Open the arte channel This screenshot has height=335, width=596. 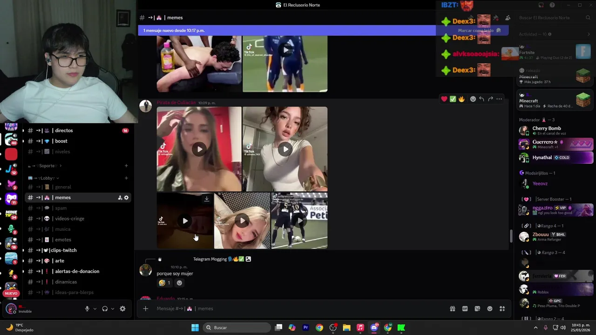(x=78, y=261)
